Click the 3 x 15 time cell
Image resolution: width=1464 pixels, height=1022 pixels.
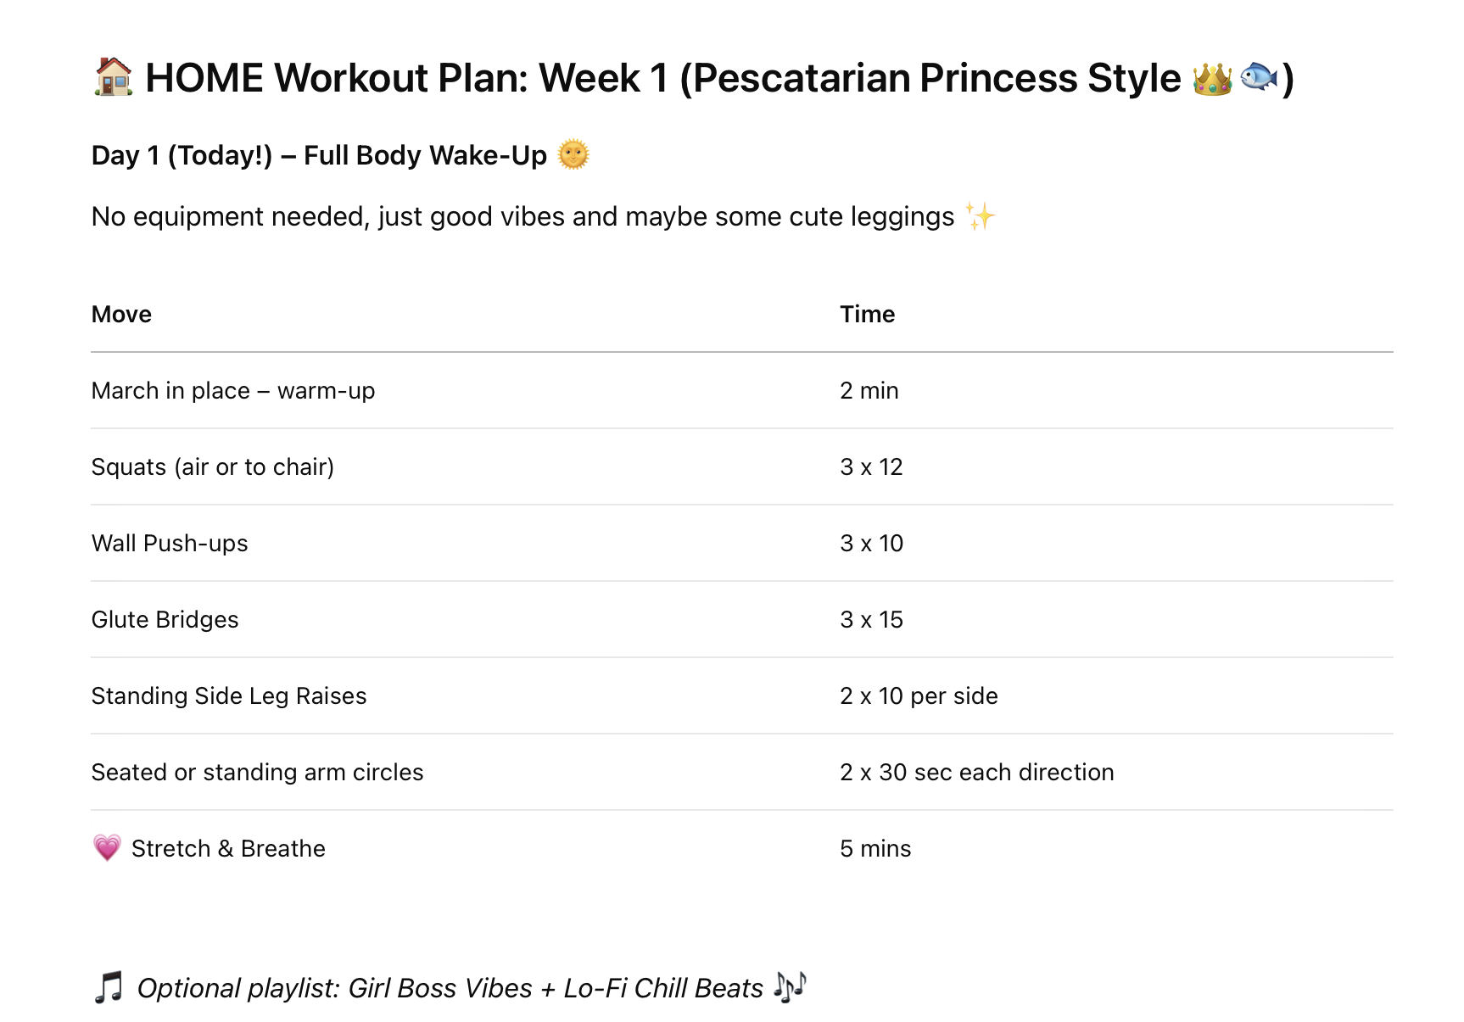pos(871,619)
